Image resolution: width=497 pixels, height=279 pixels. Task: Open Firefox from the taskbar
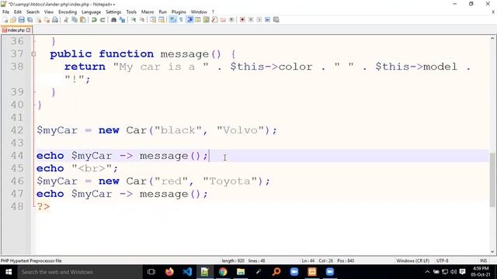tap(169, 272)
